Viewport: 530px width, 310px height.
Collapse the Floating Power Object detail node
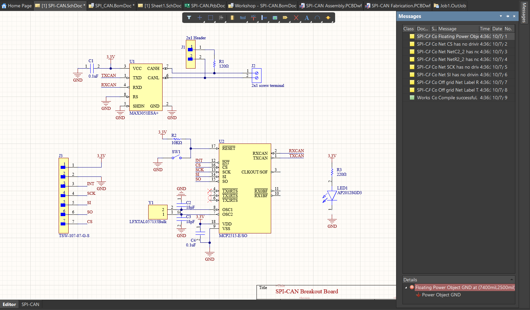click(x=406, y=288)
